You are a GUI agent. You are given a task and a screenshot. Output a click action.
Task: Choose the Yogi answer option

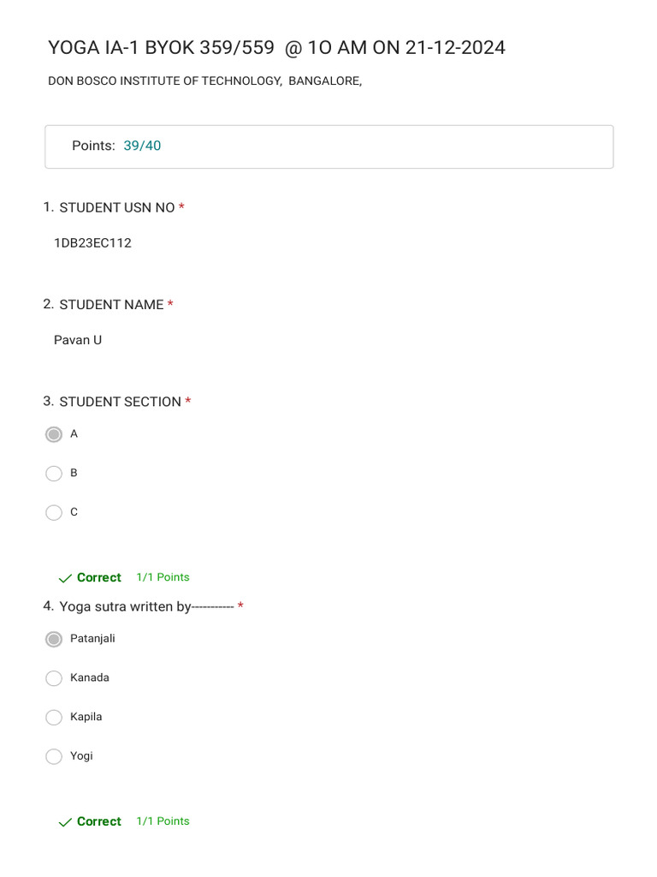[x=54, y=756]
